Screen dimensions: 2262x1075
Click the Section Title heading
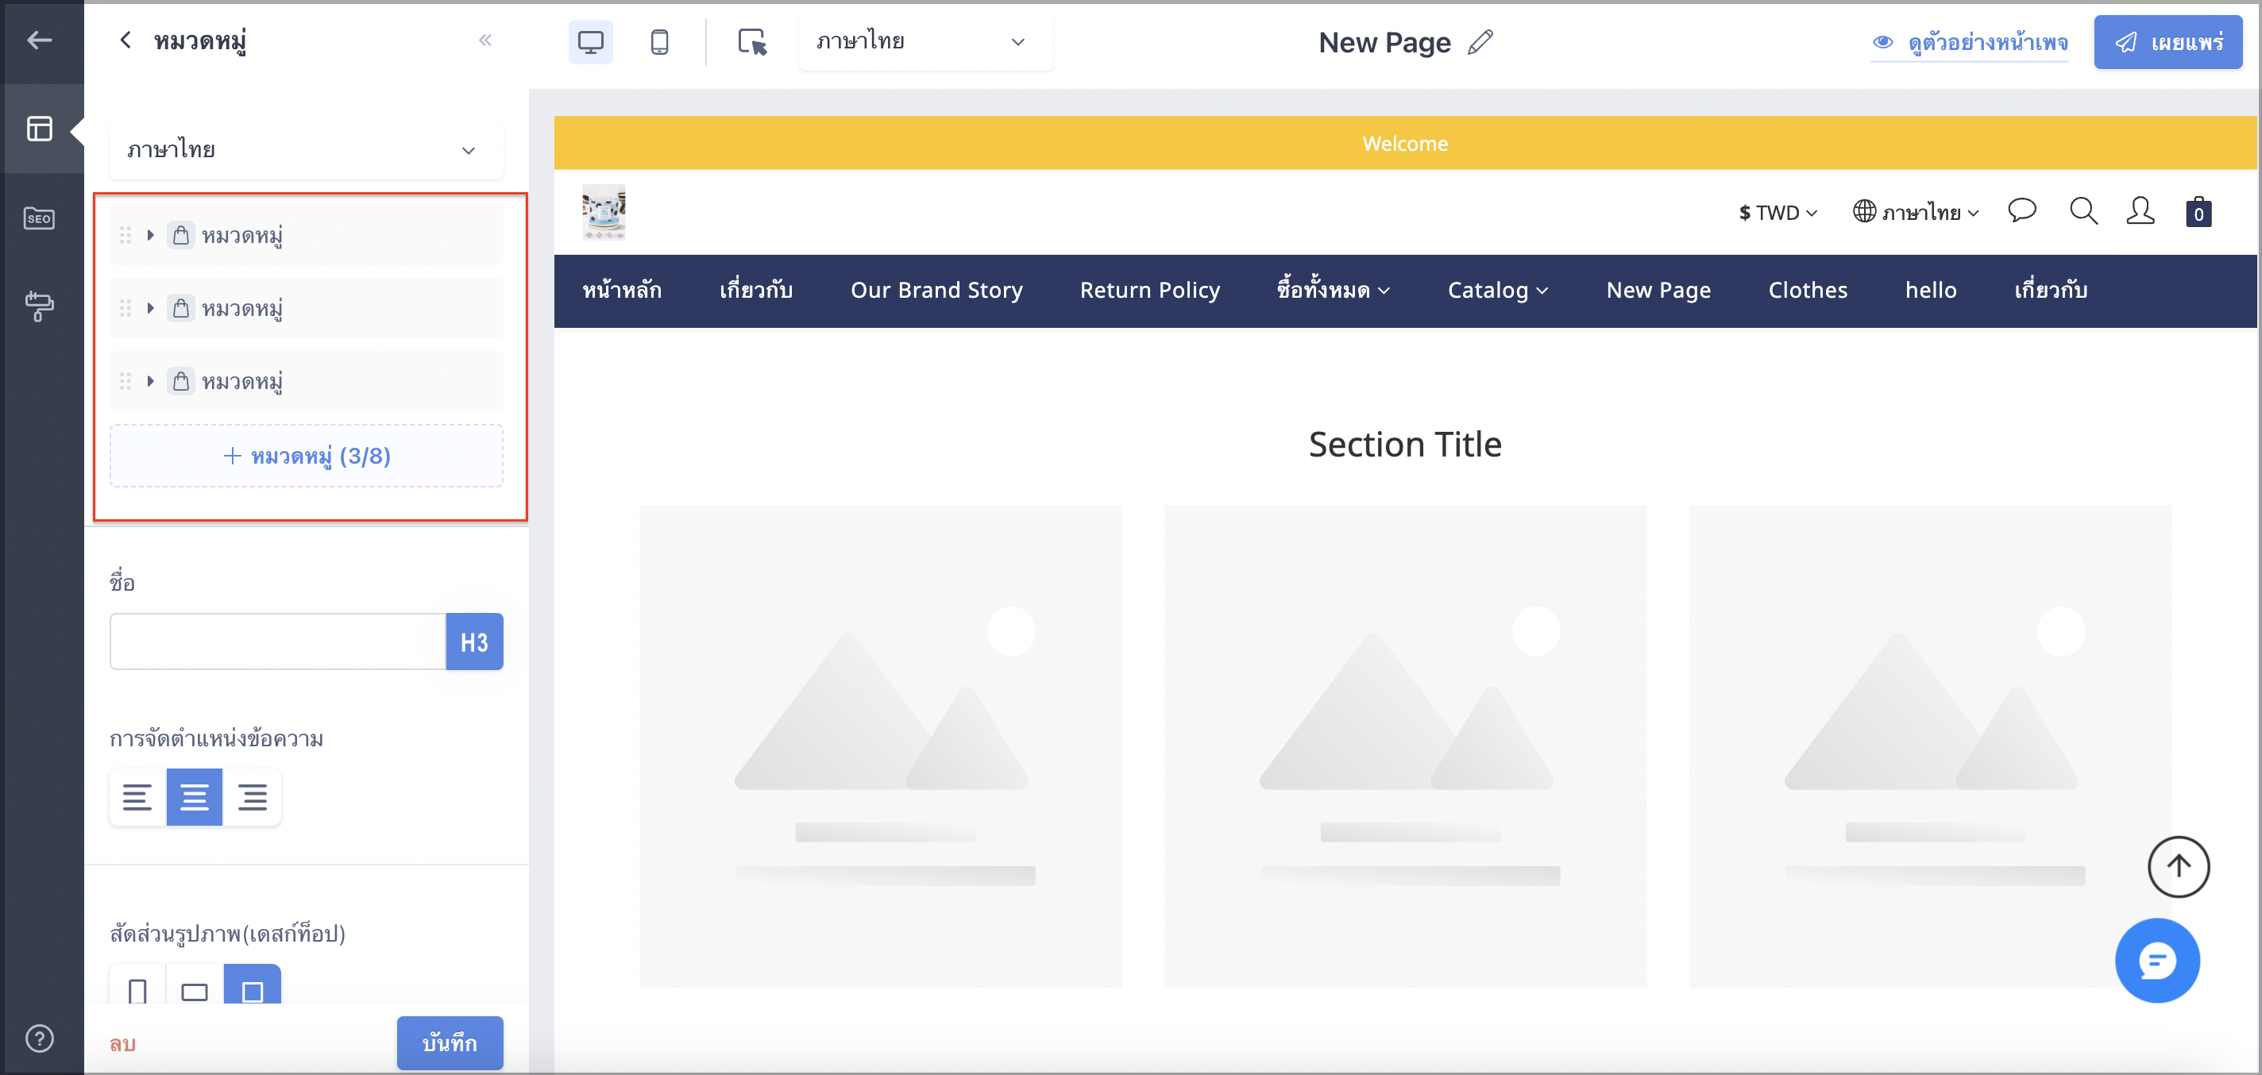[1405, 445]
